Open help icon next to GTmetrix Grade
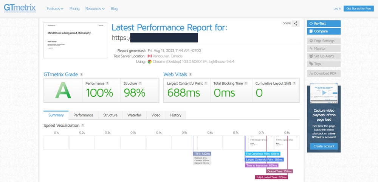The image size is (378, 182). coord(81,74)
